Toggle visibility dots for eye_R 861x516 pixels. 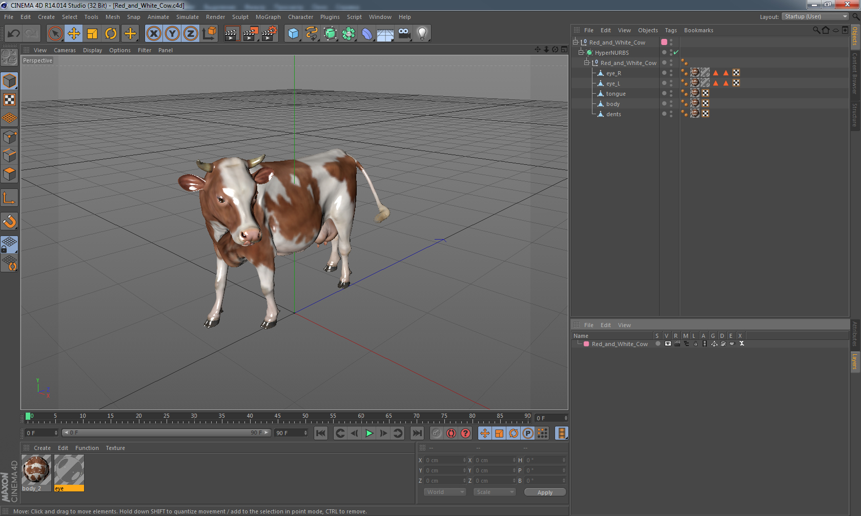[671, 73]
